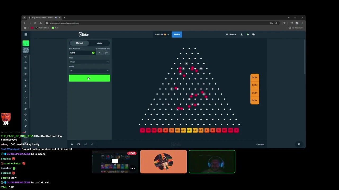Click the live support headset icon
Screen dimensions: 339x190
[x=299, y=144]
